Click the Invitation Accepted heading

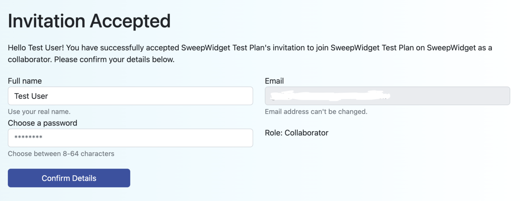click(x=89, y=21)
